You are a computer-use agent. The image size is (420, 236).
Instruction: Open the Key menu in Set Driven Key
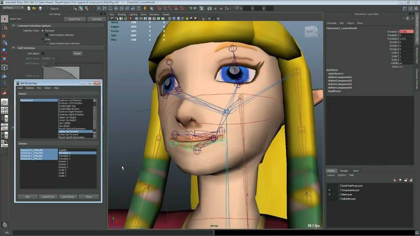39,88
